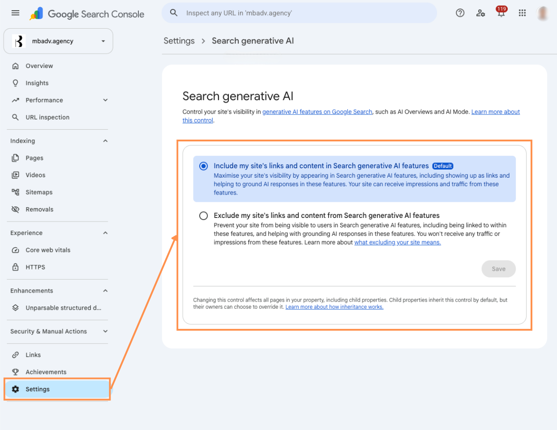Open Learn more about how inheritance works link
The width and height of the screenshot is (557, 430).
point(334,307)
